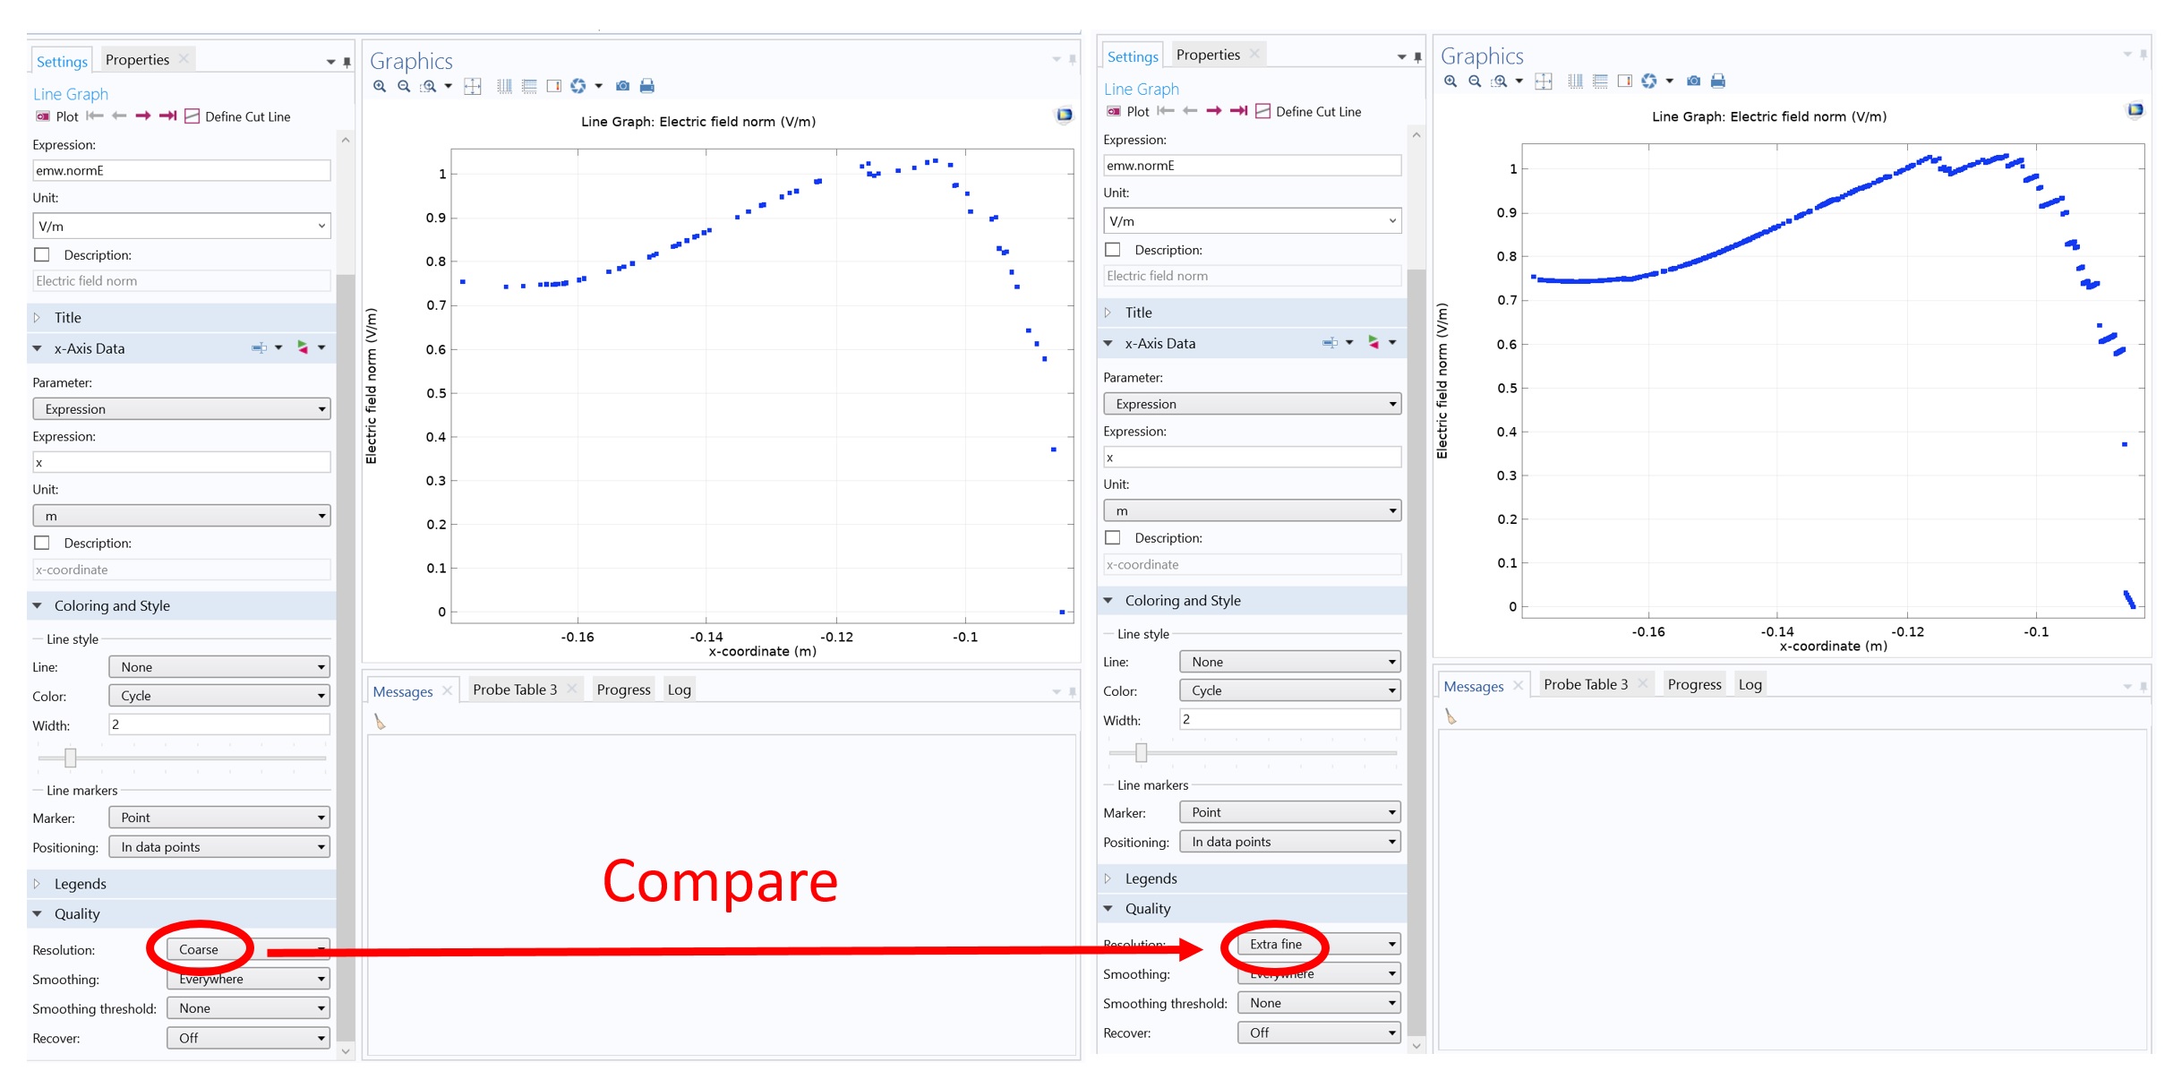Click the print icon in right Graphics toolbar
Screen dimensions: 2182x1088
(1717, 81)
